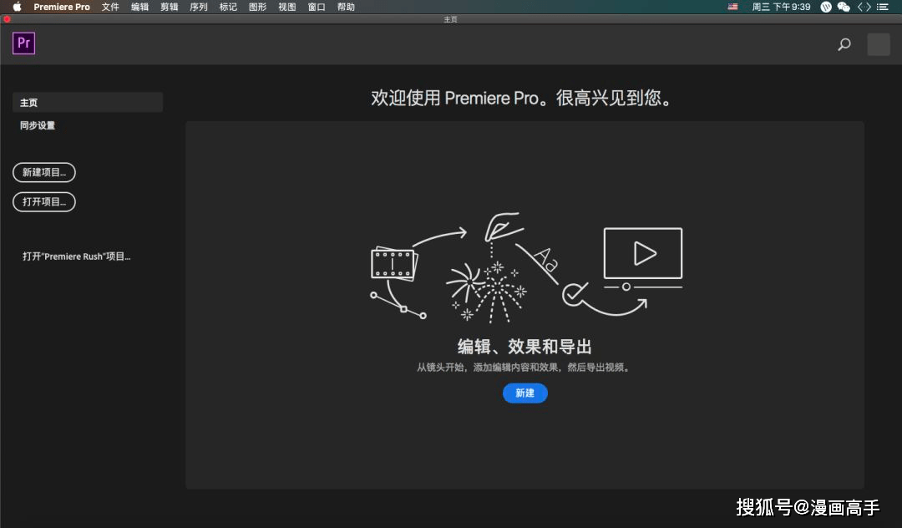Open the 剪辑 menu
The image size is (902, 528).
tap(169, 7)
